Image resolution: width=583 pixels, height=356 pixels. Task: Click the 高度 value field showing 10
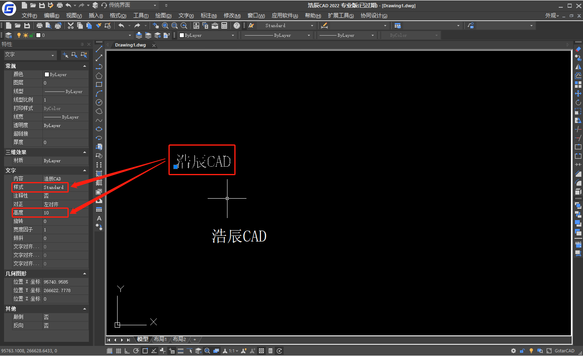tap(65, 213)
